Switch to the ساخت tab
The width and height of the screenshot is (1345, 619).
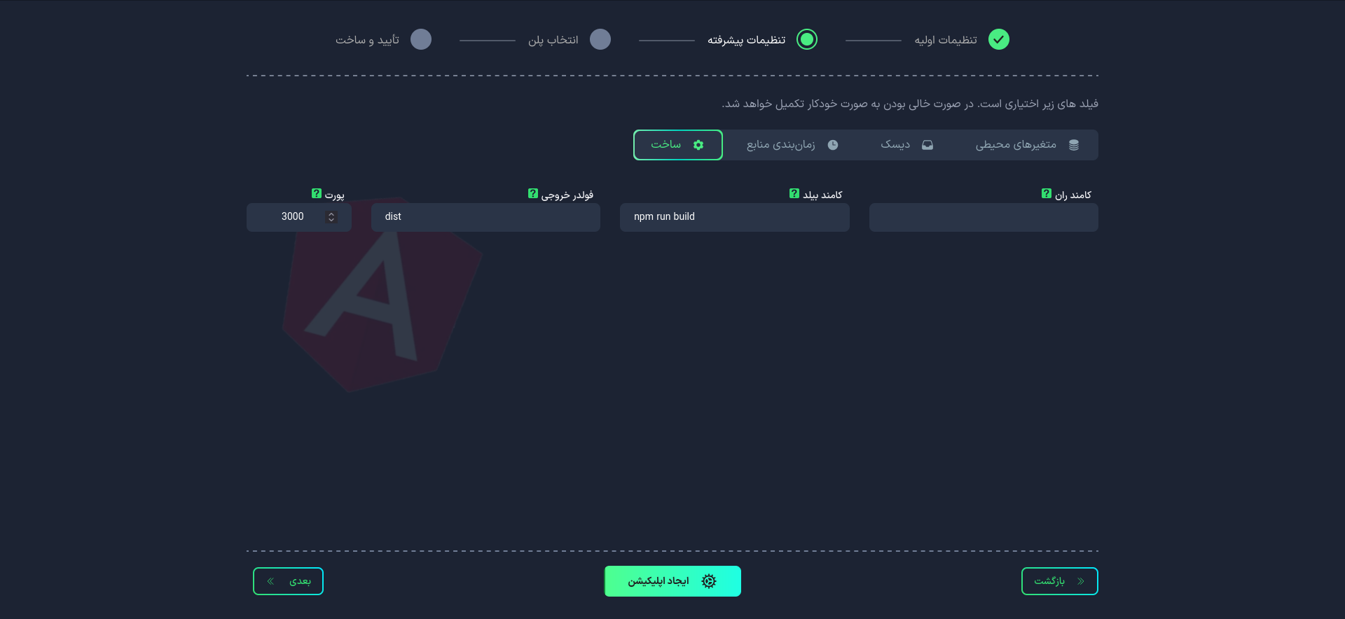pos(678,145)
